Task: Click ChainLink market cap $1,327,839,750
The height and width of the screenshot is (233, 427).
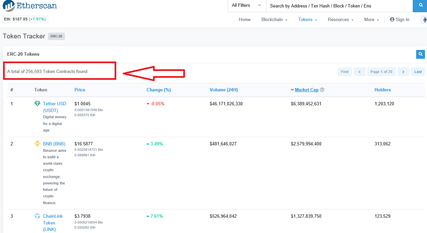Action: coord(306,216)
